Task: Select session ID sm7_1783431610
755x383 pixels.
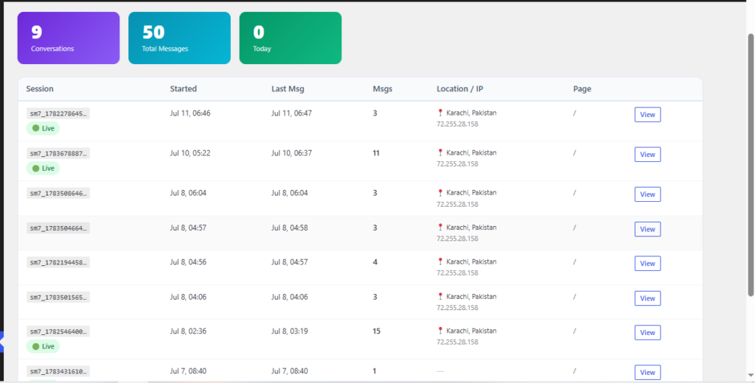Action: tap(58, 371)
